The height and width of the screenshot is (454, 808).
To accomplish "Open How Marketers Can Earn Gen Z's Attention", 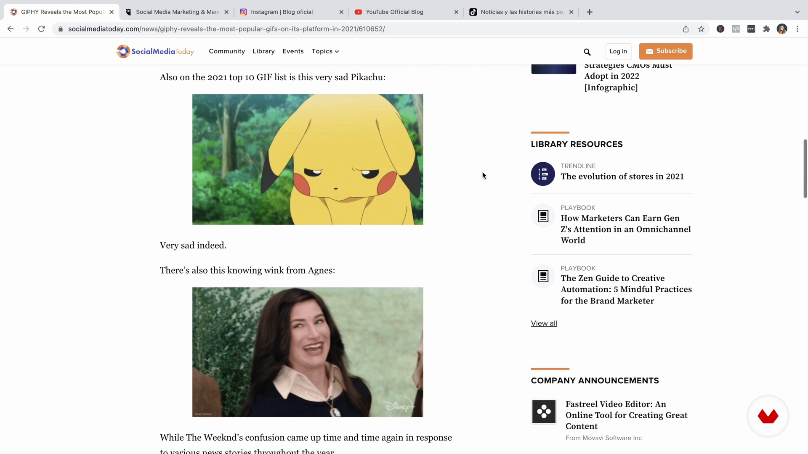I will pos(626,229).
